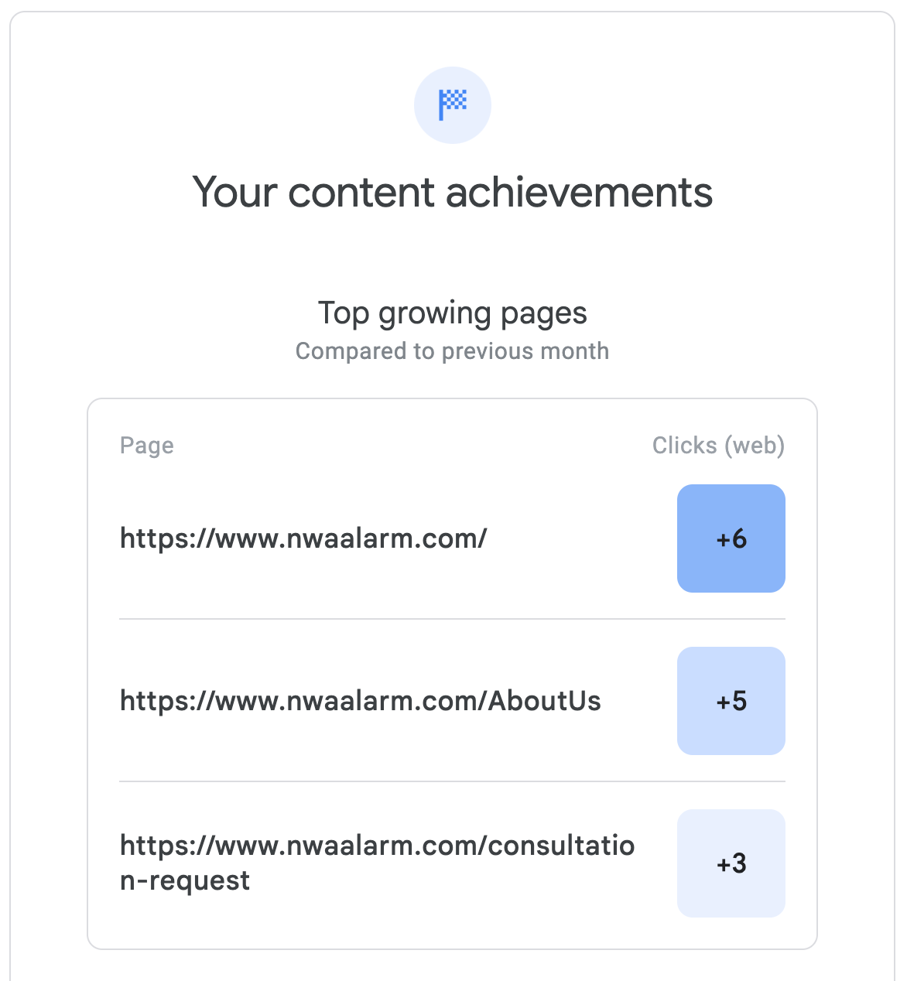Click the pale blue '+3' clicks badge

731,863
